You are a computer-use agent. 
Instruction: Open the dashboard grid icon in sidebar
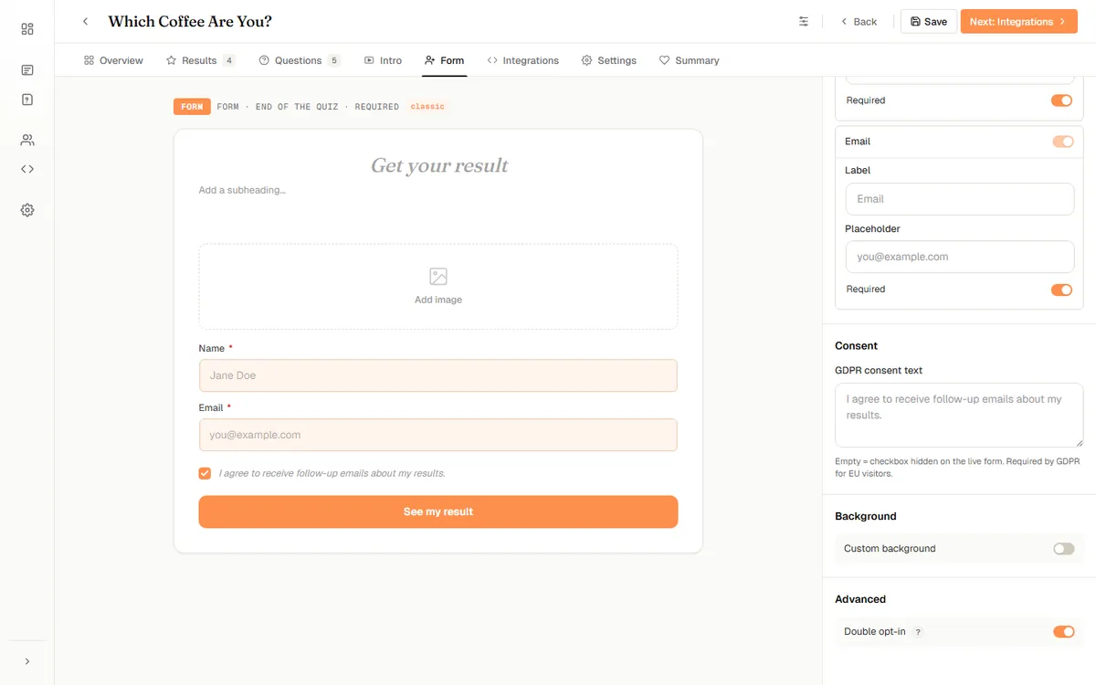pos(27,29)
